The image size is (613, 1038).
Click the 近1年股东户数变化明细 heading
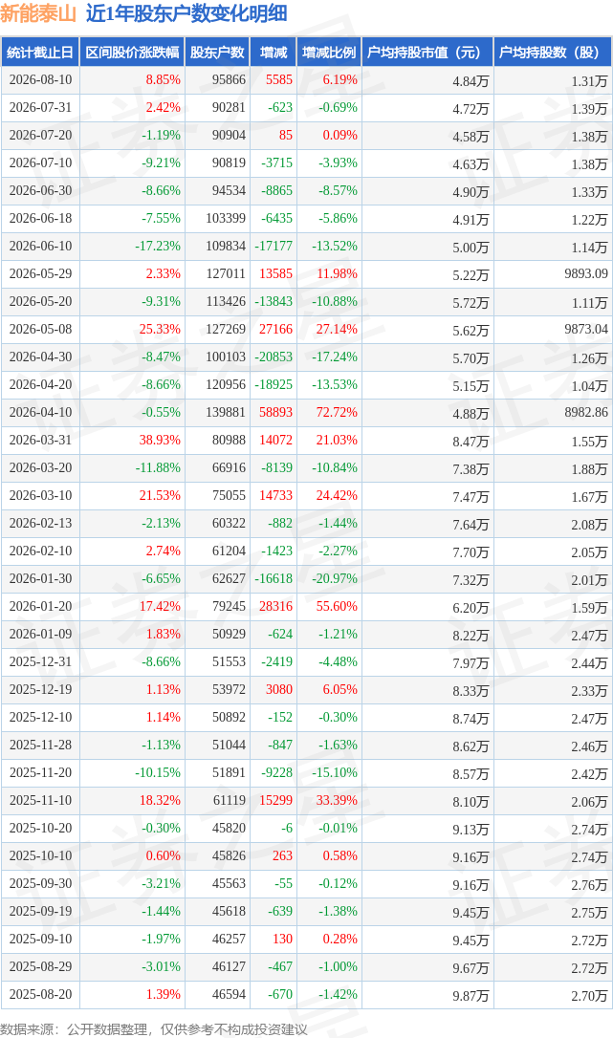(186, 14)
